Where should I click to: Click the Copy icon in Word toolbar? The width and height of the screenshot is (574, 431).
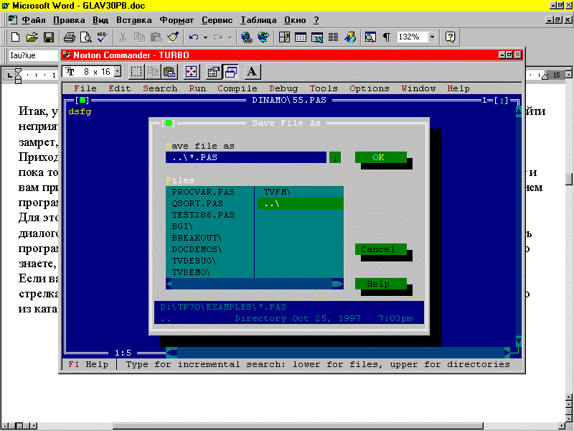pyautogui.click(x=139, y=37)
